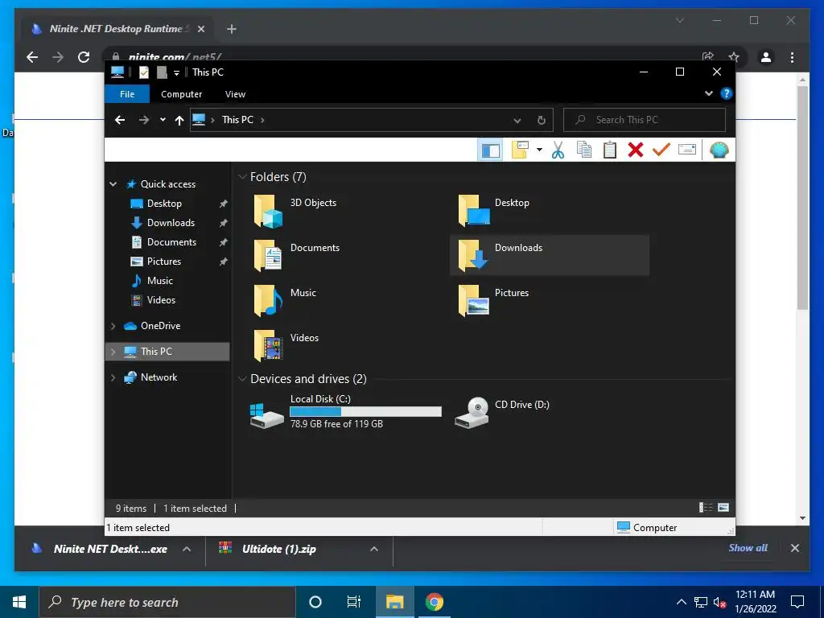Click the Explorer up-one-level arrow
824x618 pixels.
click(x=179, y=121)
